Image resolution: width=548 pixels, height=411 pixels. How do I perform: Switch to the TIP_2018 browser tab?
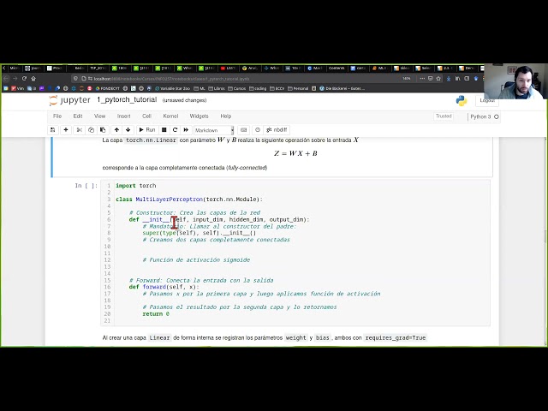point(98,68)
